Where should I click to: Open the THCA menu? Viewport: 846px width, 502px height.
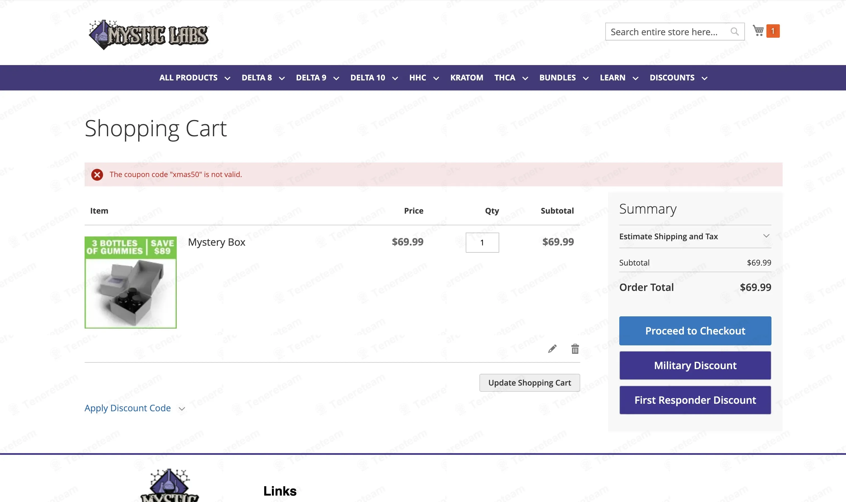(505, 78)
